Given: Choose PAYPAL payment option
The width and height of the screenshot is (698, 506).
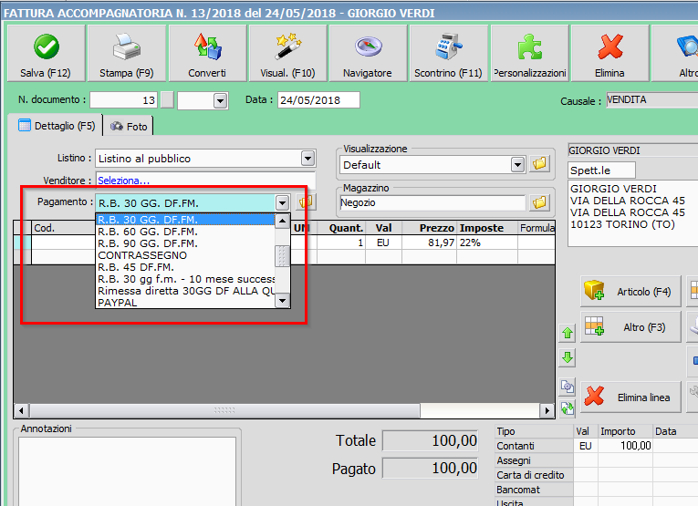Looking at the screenshot, I should [185, 303].
